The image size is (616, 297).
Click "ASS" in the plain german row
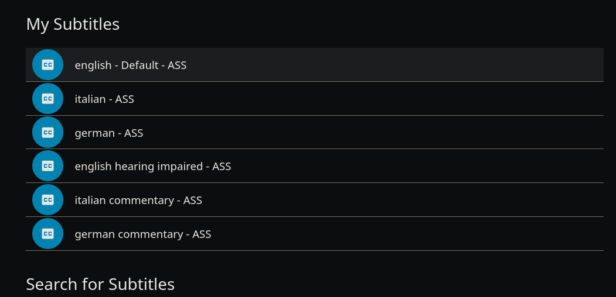click(x=134, y=133)
